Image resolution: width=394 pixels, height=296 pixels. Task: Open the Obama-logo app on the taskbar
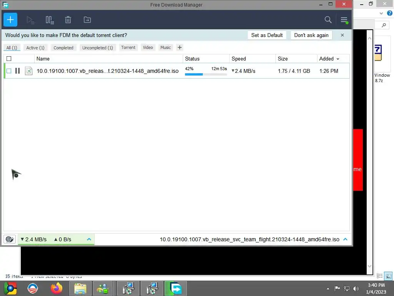tap(33, 288)
